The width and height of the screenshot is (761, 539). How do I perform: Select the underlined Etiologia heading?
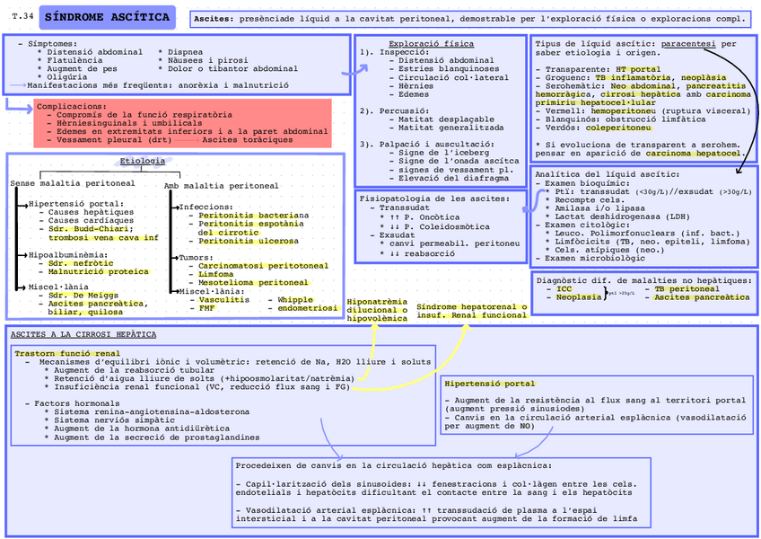click(142, 161)
